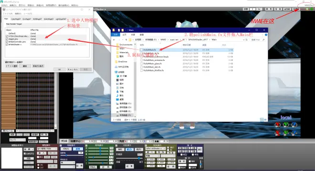The width and height of the screenshot is (315, 171).
Task: Open the Explorer View ribbon tab
Action: coord(142,35)
